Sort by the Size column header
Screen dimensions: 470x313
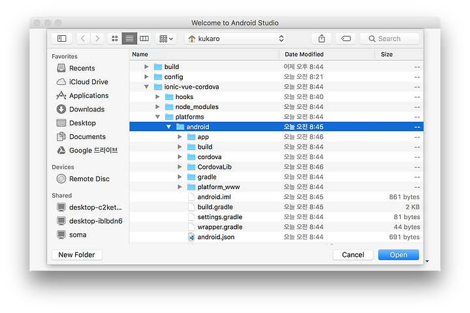[399, 55]
